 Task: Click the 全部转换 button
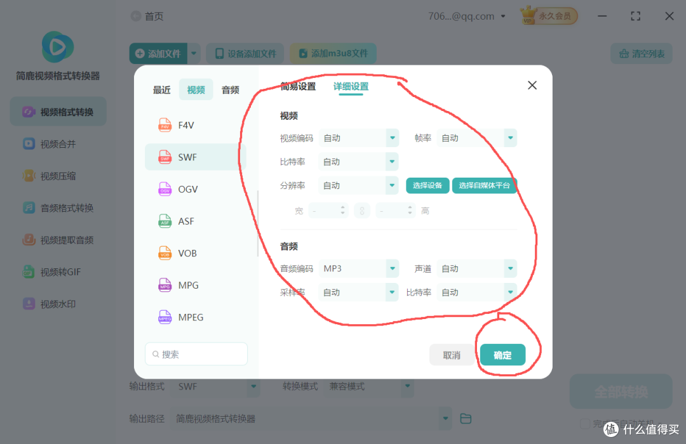(x=621, y=391)
